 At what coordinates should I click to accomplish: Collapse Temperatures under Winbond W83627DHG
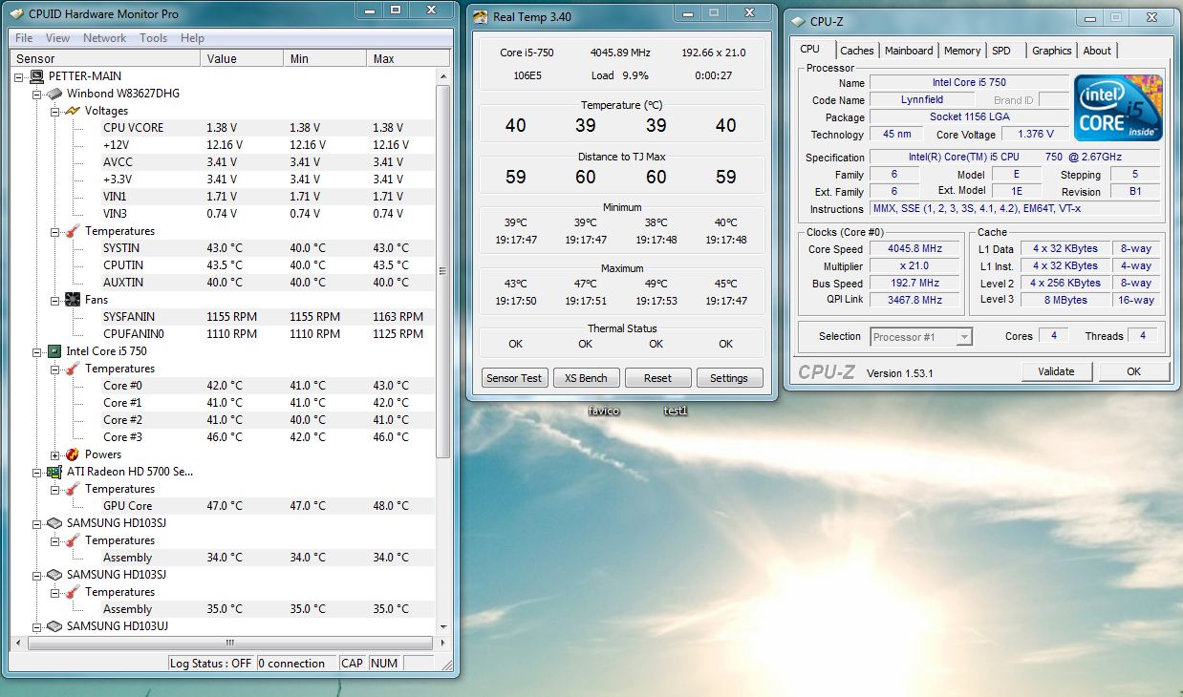(x=55, y=231)
